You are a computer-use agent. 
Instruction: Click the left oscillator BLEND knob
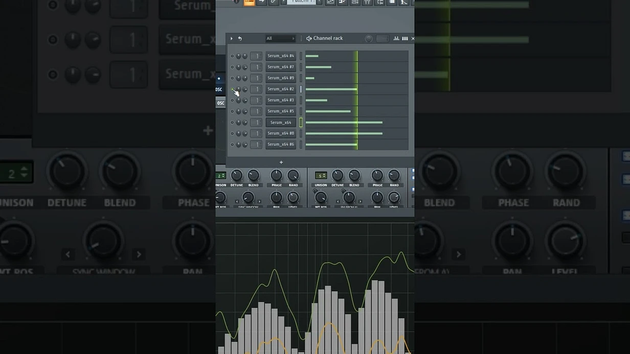(253, 176)
